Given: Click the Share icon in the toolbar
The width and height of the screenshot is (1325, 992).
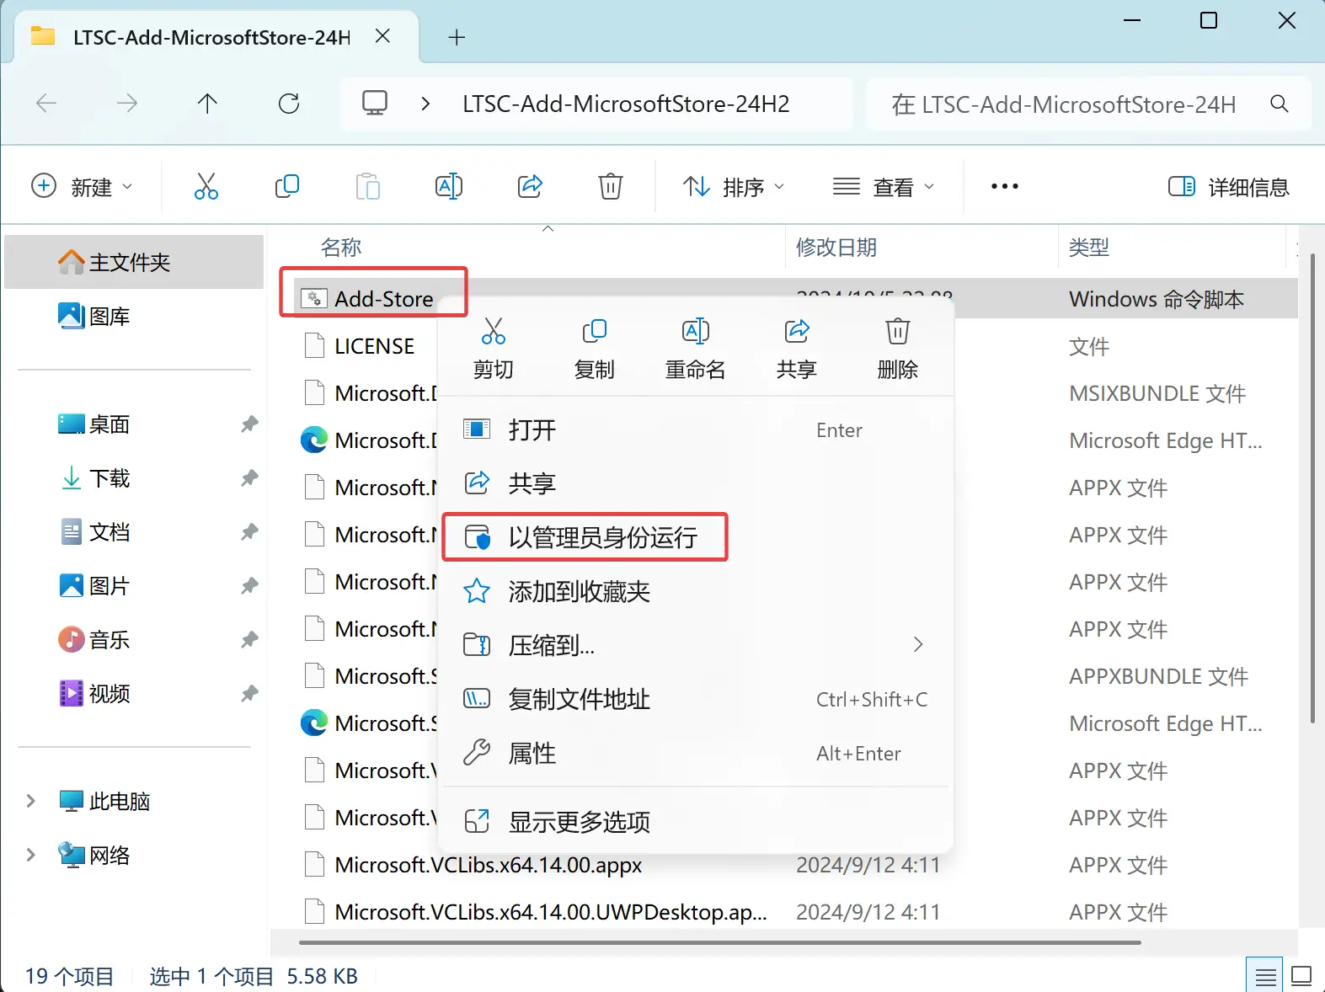Looking at the screenshot, I should pos(530,186).
